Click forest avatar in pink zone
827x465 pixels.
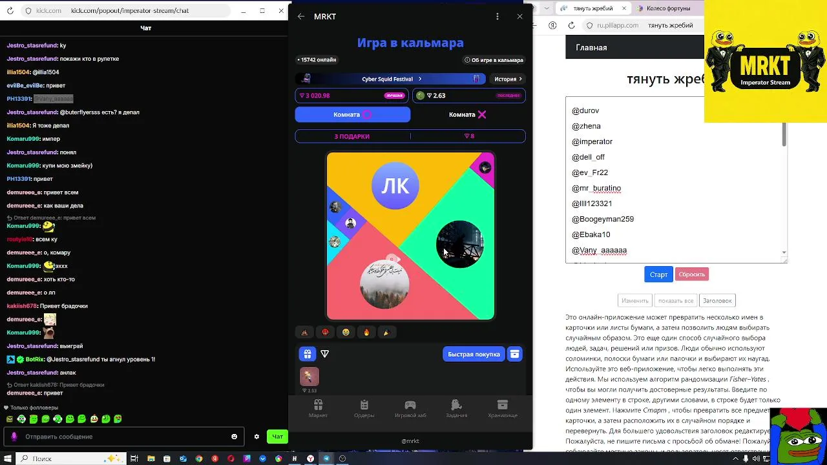384,284
